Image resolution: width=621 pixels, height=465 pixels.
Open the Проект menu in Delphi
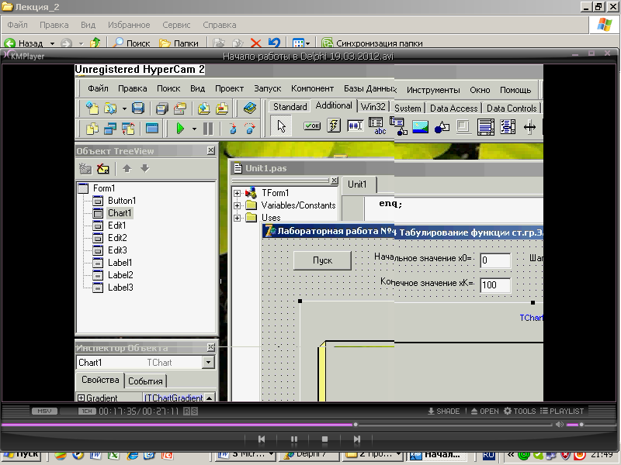[229, 88]
